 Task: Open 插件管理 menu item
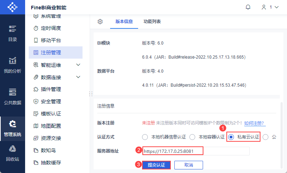(56, 89)
